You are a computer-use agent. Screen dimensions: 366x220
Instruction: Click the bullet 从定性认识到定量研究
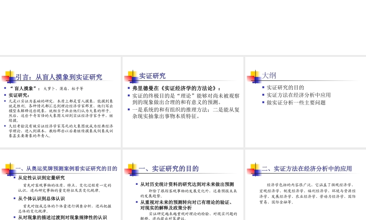coord(41,178)
